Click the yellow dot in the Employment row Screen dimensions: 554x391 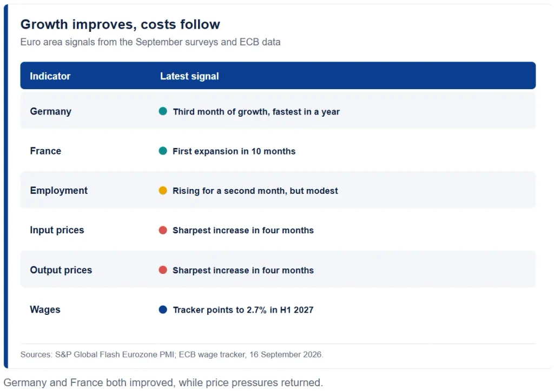163,191
